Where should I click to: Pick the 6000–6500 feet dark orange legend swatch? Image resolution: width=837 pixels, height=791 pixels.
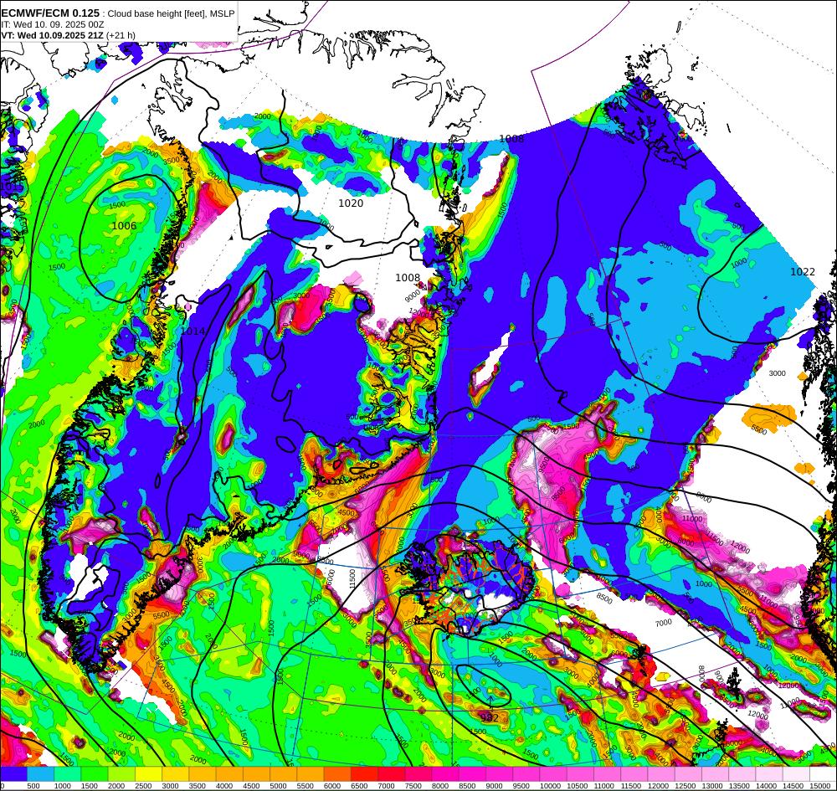tap(337, 774)
